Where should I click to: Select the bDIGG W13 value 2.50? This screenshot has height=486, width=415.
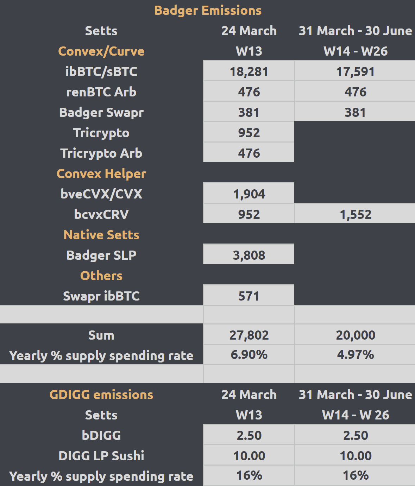tap(249, 435)
